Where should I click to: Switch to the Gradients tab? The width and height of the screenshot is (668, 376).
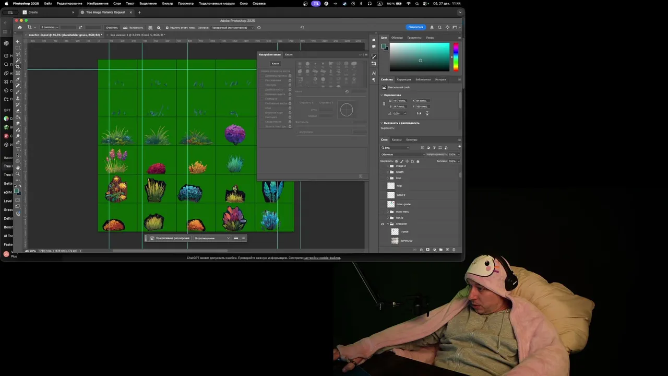pos(414,38)
